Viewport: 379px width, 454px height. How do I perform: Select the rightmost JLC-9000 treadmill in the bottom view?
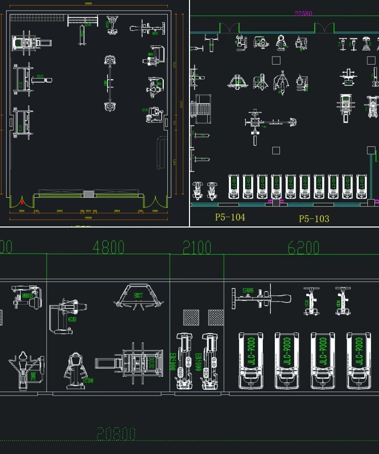(x=359, y=361)
